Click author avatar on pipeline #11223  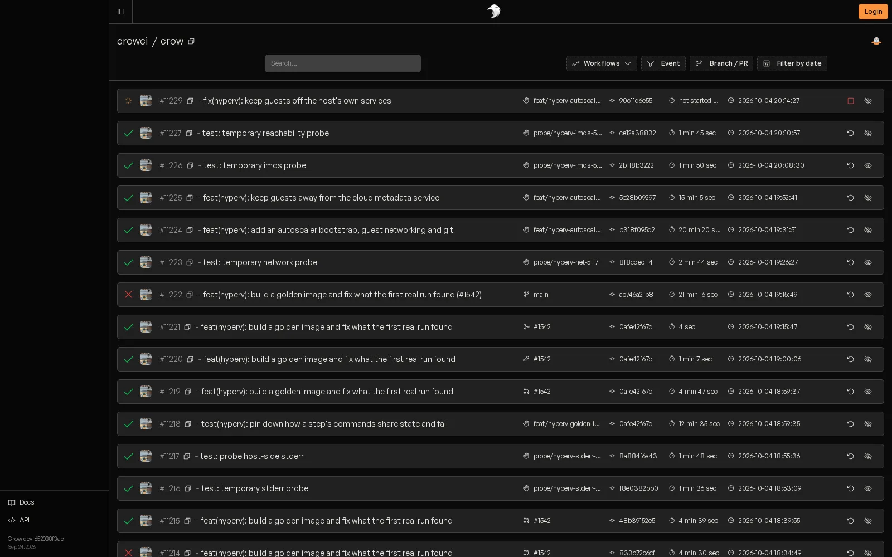point(146,262)
